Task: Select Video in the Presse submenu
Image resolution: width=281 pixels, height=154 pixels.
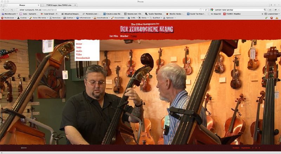Action: click(79, 54)
